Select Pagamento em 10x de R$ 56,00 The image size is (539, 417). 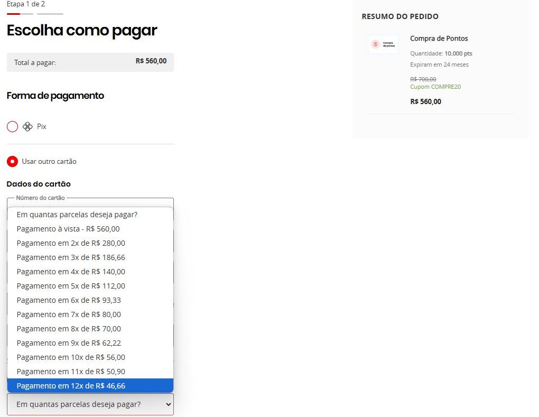pos(90,357)
